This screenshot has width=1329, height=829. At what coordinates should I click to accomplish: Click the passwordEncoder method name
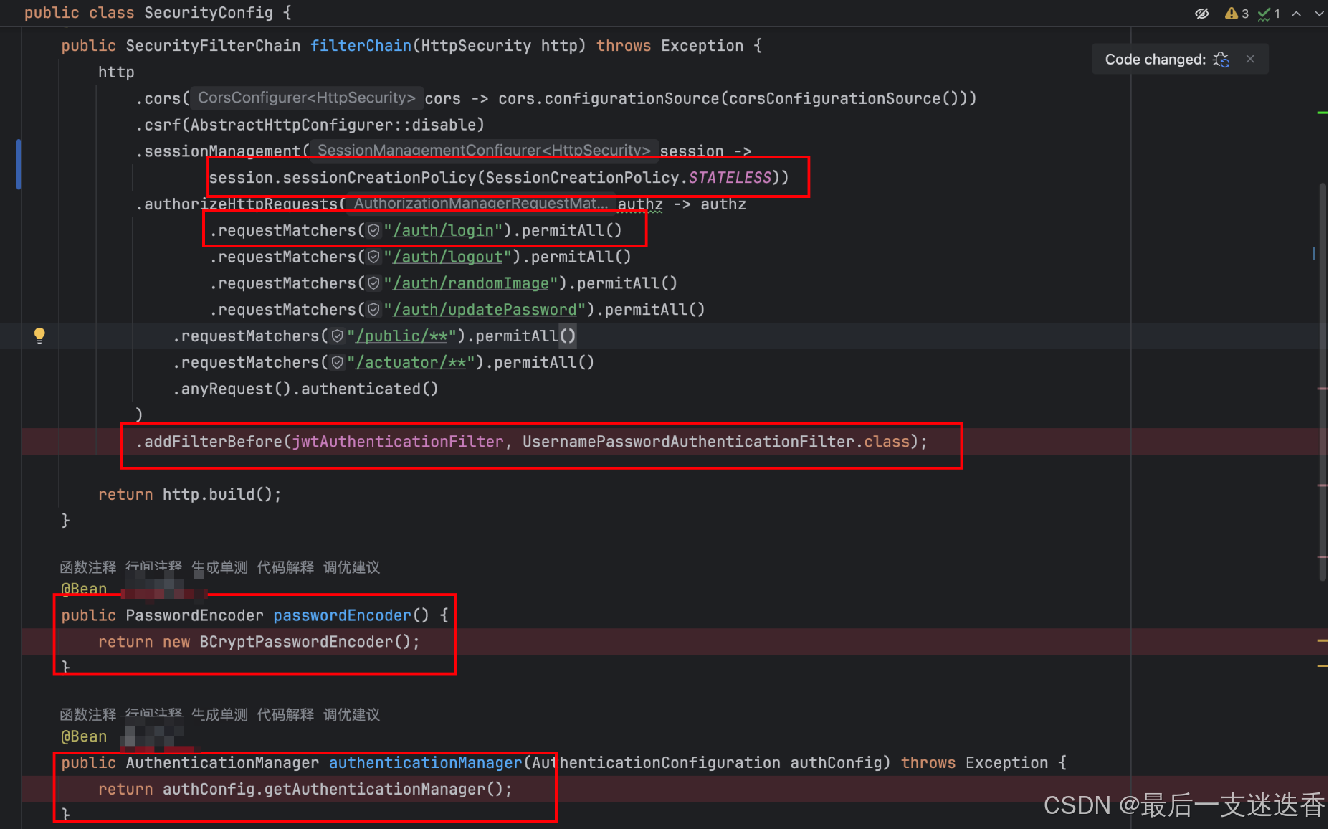tap(343, 615)
